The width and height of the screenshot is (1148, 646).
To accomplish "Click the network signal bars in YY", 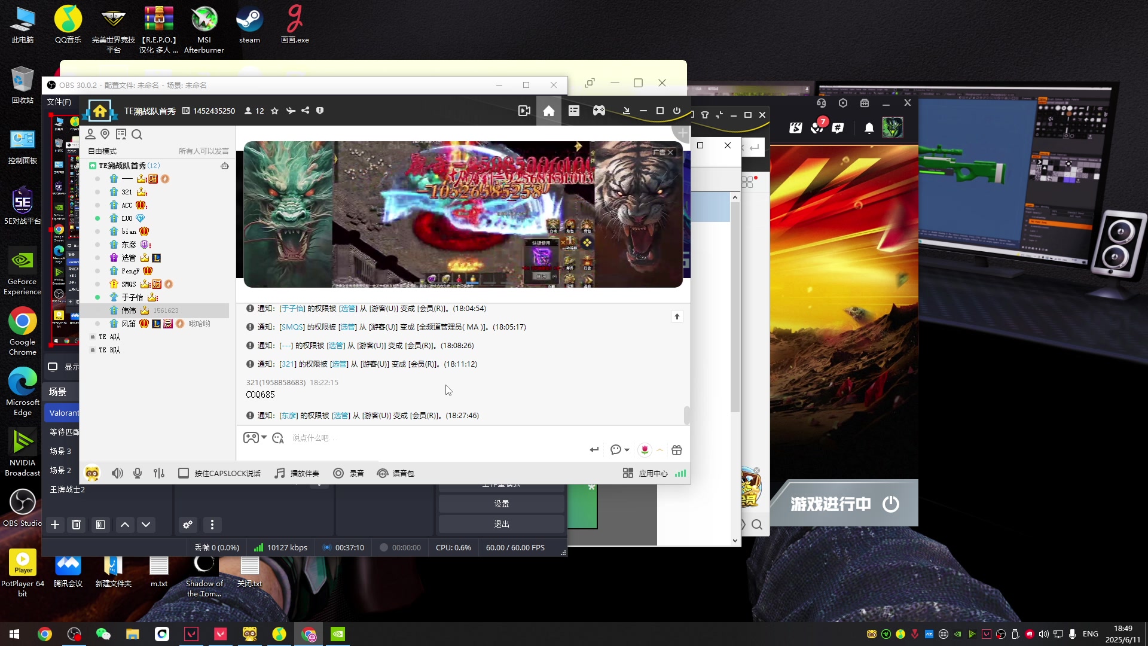I will coord(680,473).
